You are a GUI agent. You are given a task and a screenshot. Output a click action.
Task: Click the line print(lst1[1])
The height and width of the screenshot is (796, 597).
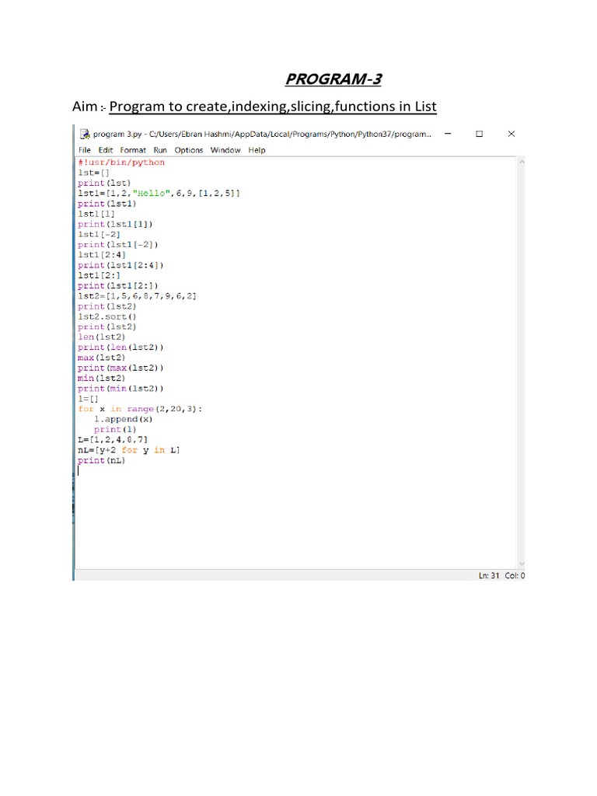click(x=115, y=224)
